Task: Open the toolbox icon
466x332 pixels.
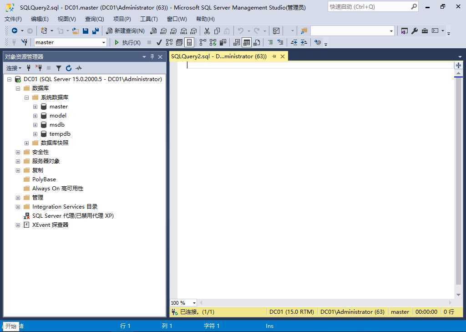Action: coord(425,31)
